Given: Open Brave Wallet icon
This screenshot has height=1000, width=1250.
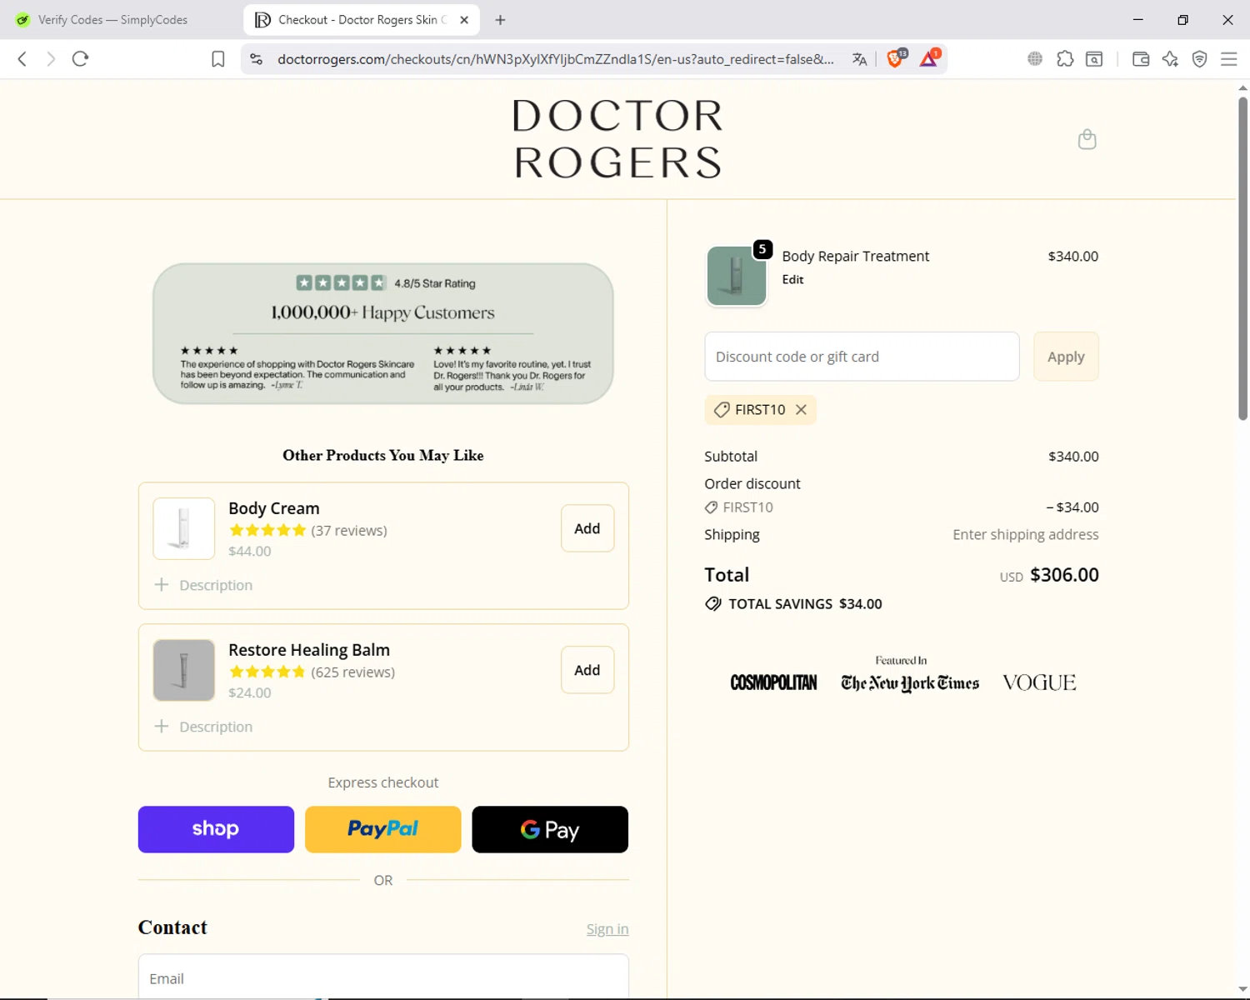Looking at the screenshot, I should [1141, 59].
